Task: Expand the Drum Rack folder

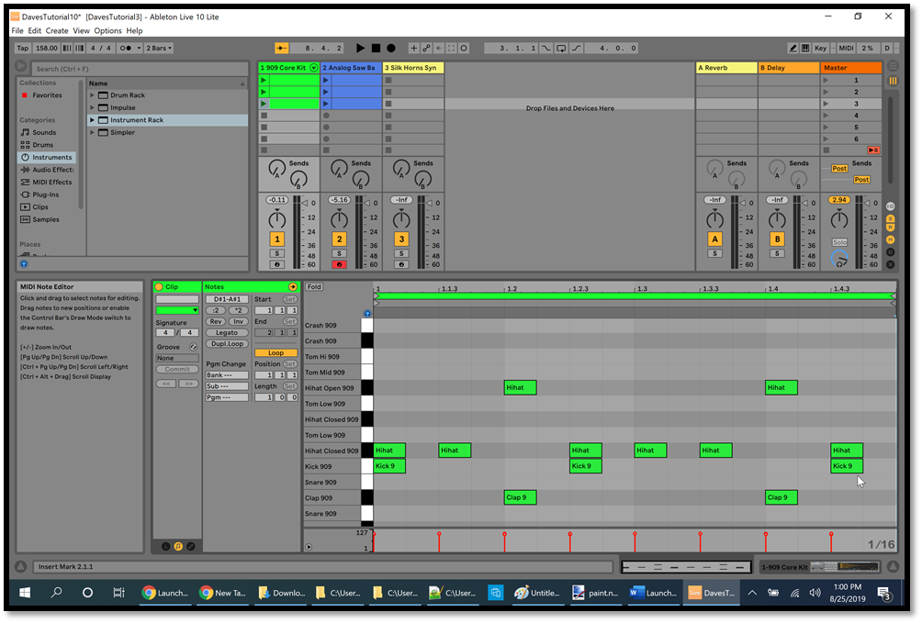Action: pyautogui.click(x=93, y=95)
